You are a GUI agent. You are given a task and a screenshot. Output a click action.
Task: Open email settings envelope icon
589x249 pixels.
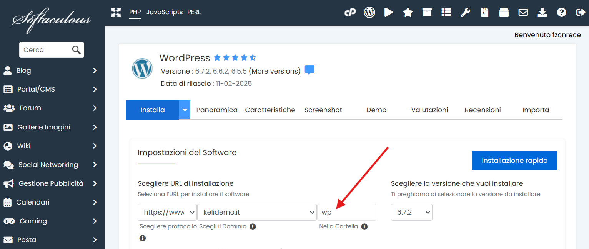[523, 13]
